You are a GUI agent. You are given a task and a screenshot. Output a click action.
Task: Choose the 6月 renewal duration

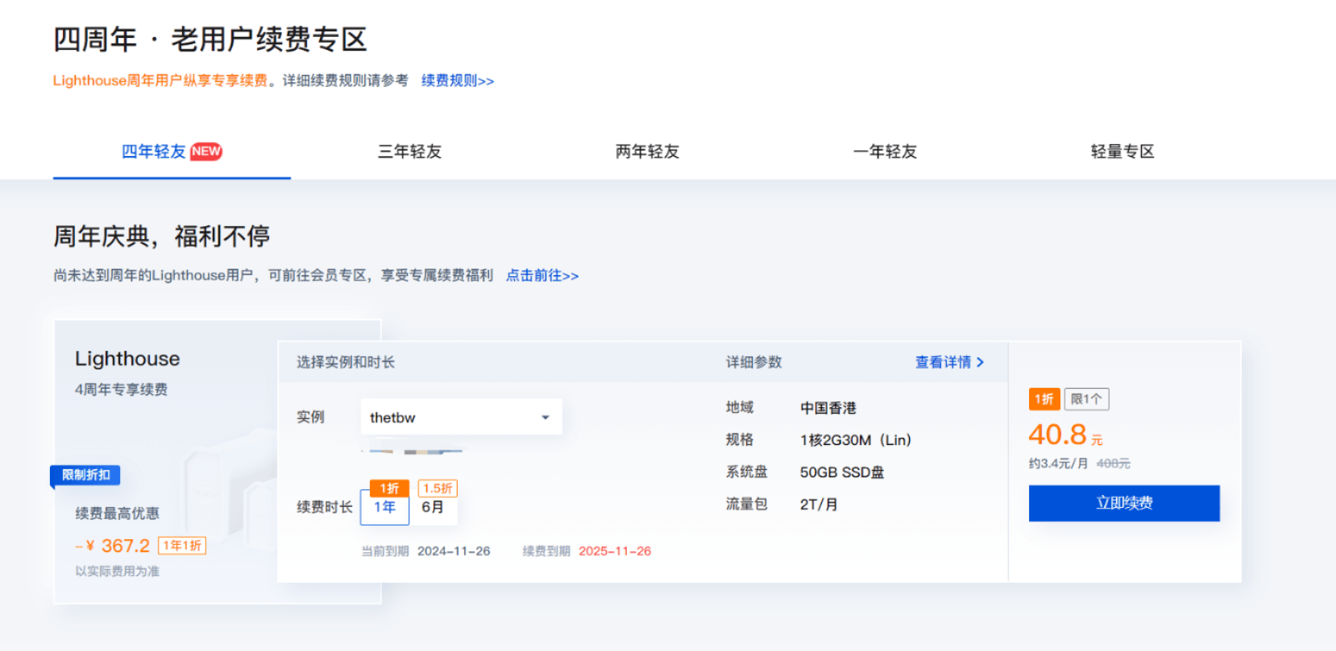point(434,507)
